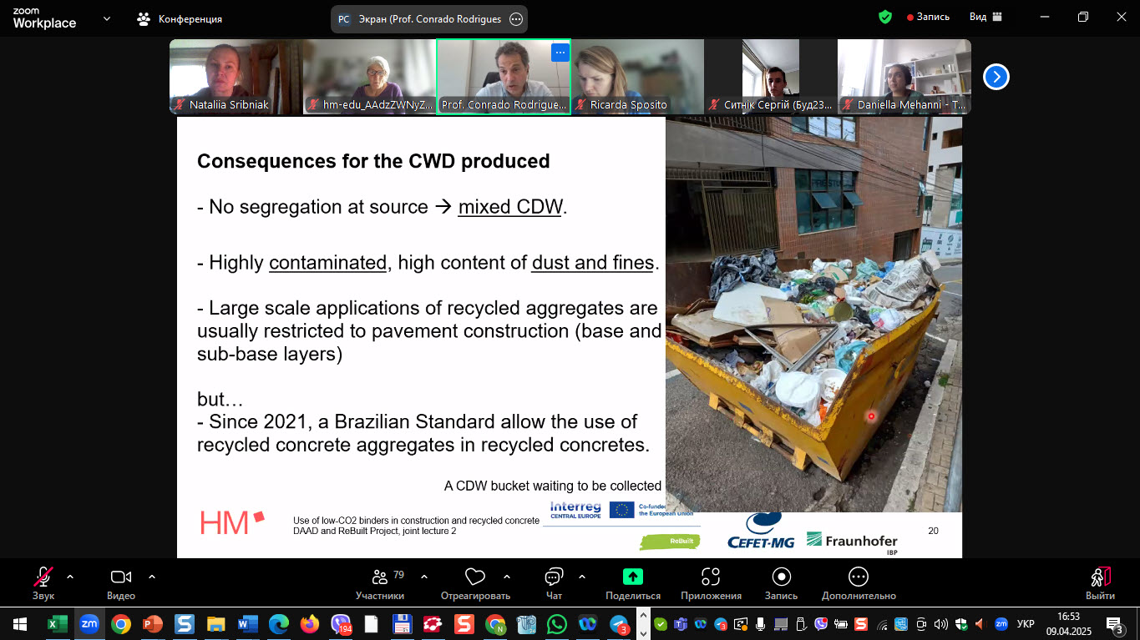Select Ricarda Sposito video thumbnail
The image size is (1140, 640).
click(x=637, y=77)
